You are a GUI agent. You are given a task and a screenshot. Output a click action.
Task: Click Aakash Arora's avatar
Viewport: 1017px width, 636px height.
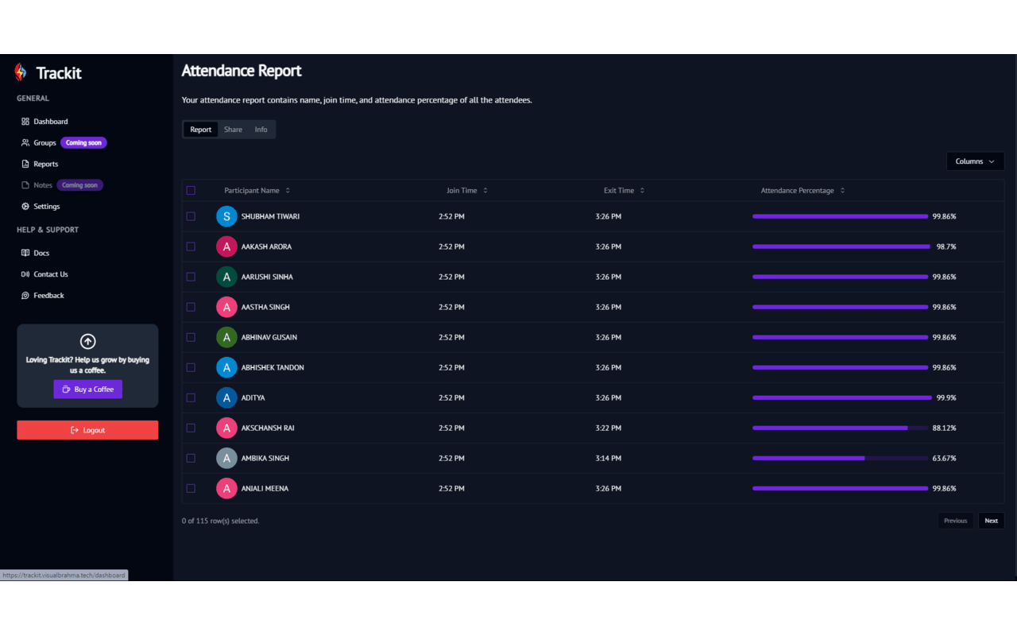226,246
